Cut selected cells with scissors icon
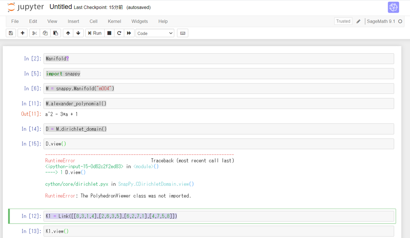410x238 pixels. 35,33
